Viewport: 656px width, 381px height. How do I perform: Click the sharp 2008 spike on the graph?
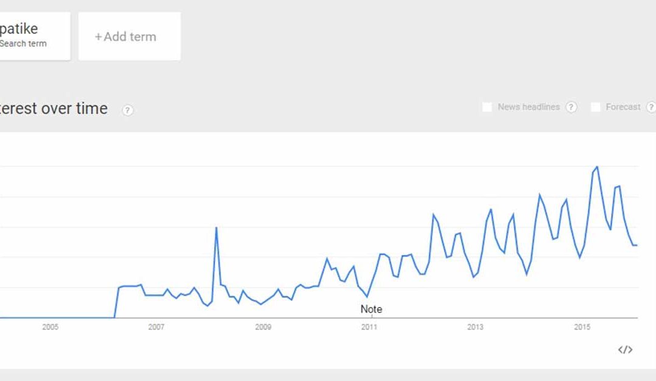tap(216, 228)
